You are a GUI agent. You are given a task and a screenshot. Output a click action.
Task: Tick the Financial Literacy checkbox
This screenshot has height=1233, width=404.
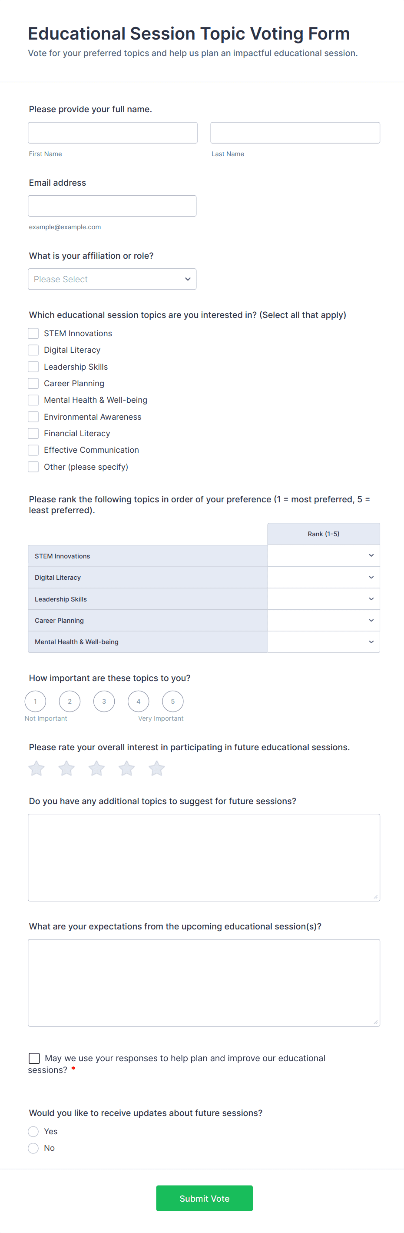[x=33, y=433]
